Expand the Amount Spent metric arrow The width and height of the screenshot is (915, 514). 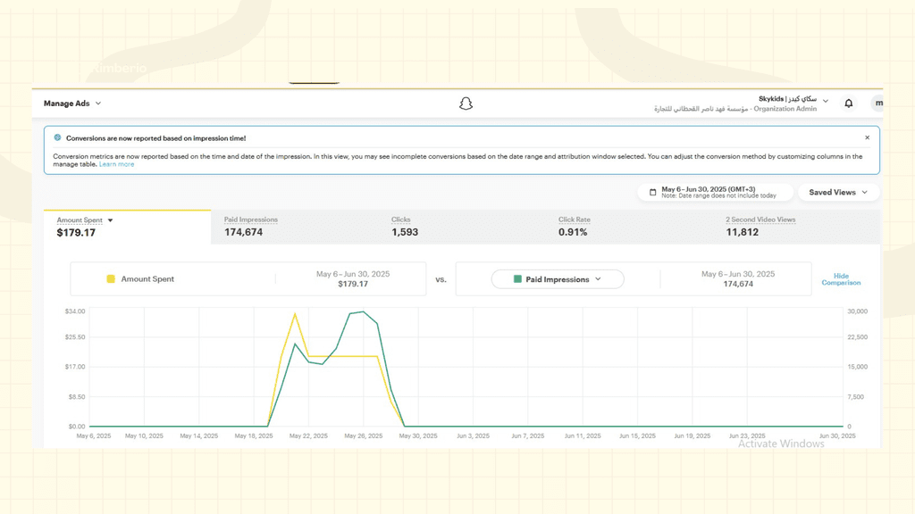pyautogui.click(x=111, y=220)
